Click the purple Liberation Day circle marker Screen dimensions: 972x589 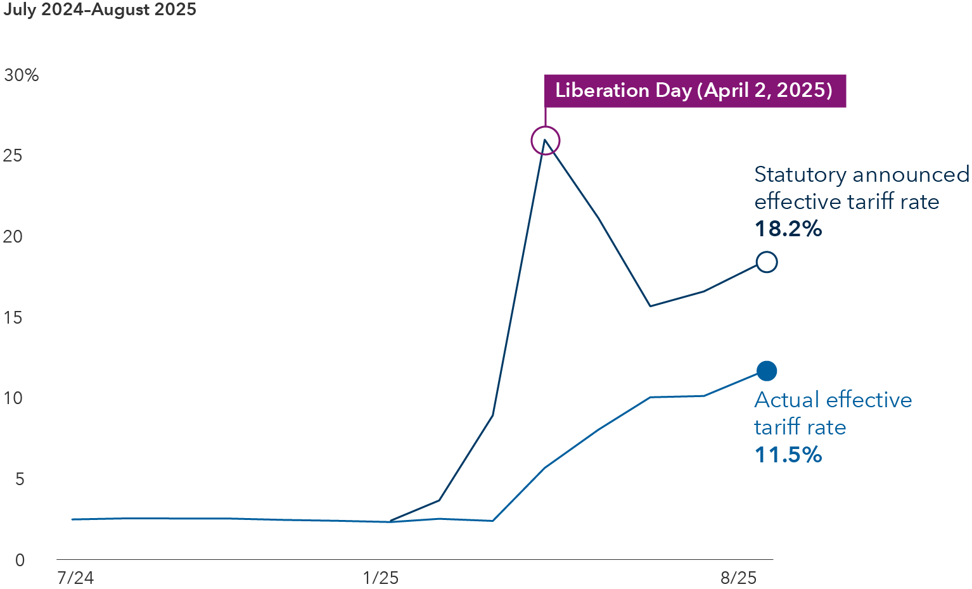coord(546,141)
